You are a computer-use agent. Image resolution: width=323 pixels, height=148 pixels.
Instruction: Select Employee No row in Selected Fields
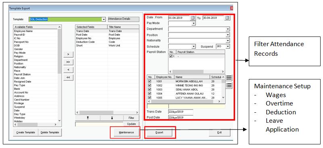pyautogui.click(x=107, y=39)
